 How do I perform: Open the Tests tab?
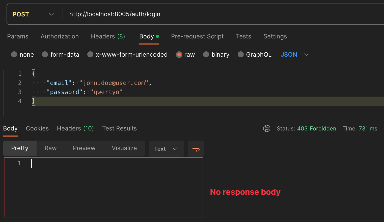(x=243, y=36)
